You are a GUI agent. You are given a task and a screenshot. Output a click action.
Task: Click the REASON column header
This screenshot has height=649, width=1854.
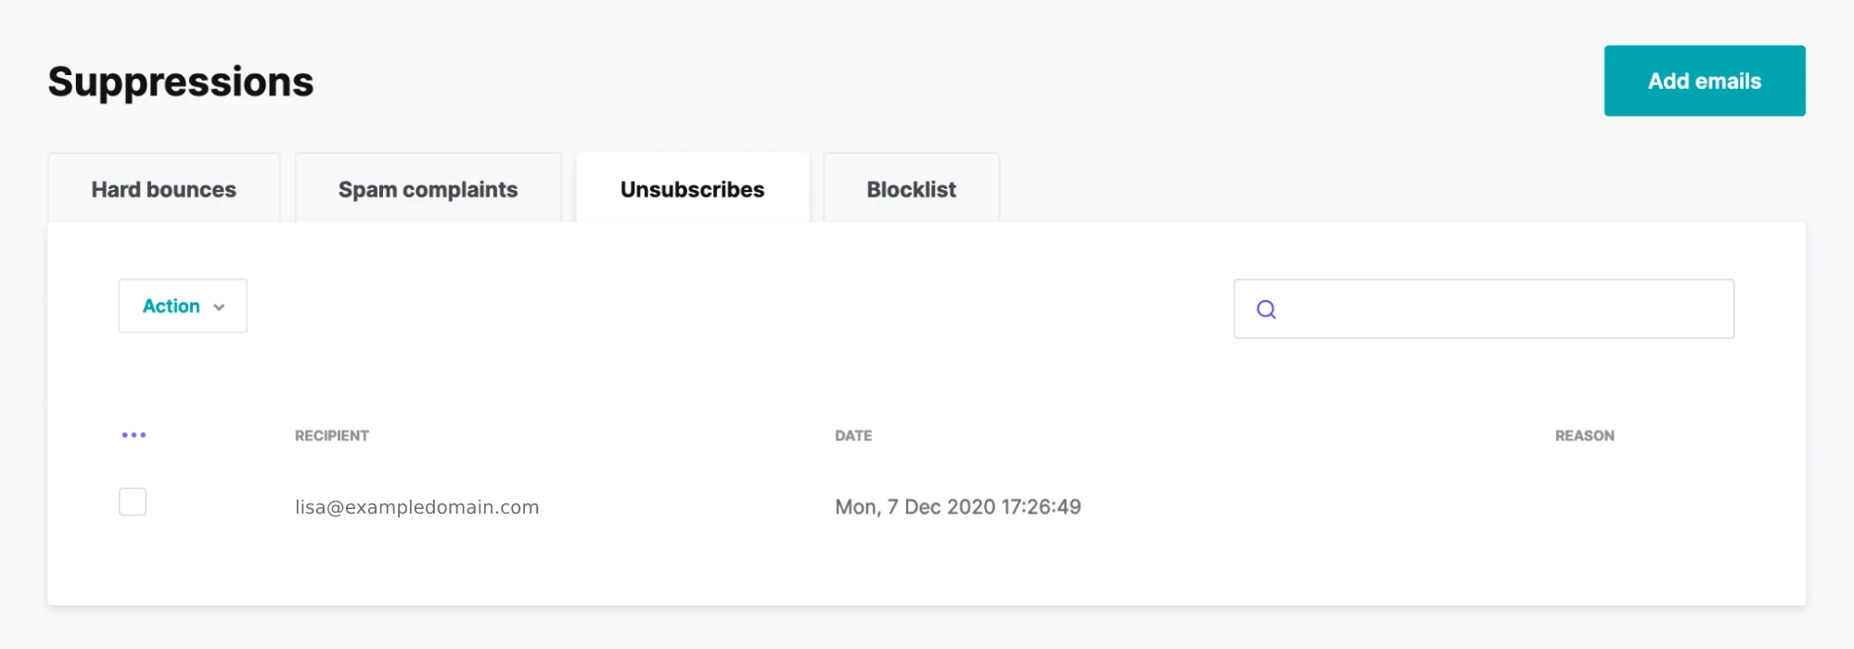coord(1584,436)
